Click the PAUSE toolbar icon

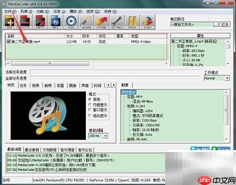pyautogui.click(x=132, y=22)
